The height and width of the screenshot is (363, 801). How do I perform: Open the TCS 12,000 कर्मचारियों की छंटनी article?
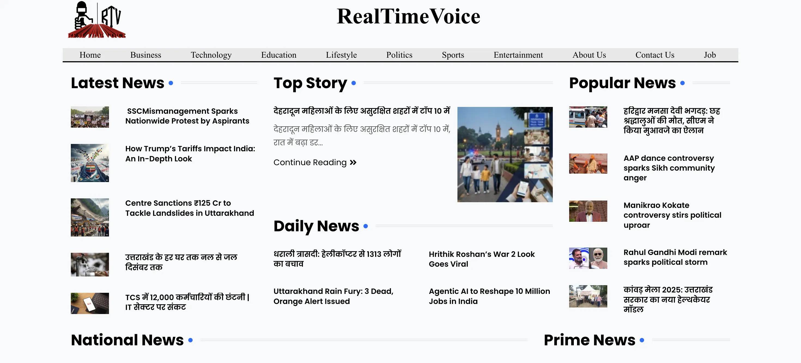coord(187,302)
